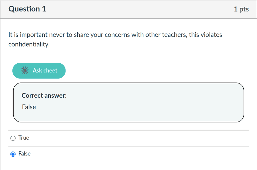Click the divider line above True option

coord(128,130)
